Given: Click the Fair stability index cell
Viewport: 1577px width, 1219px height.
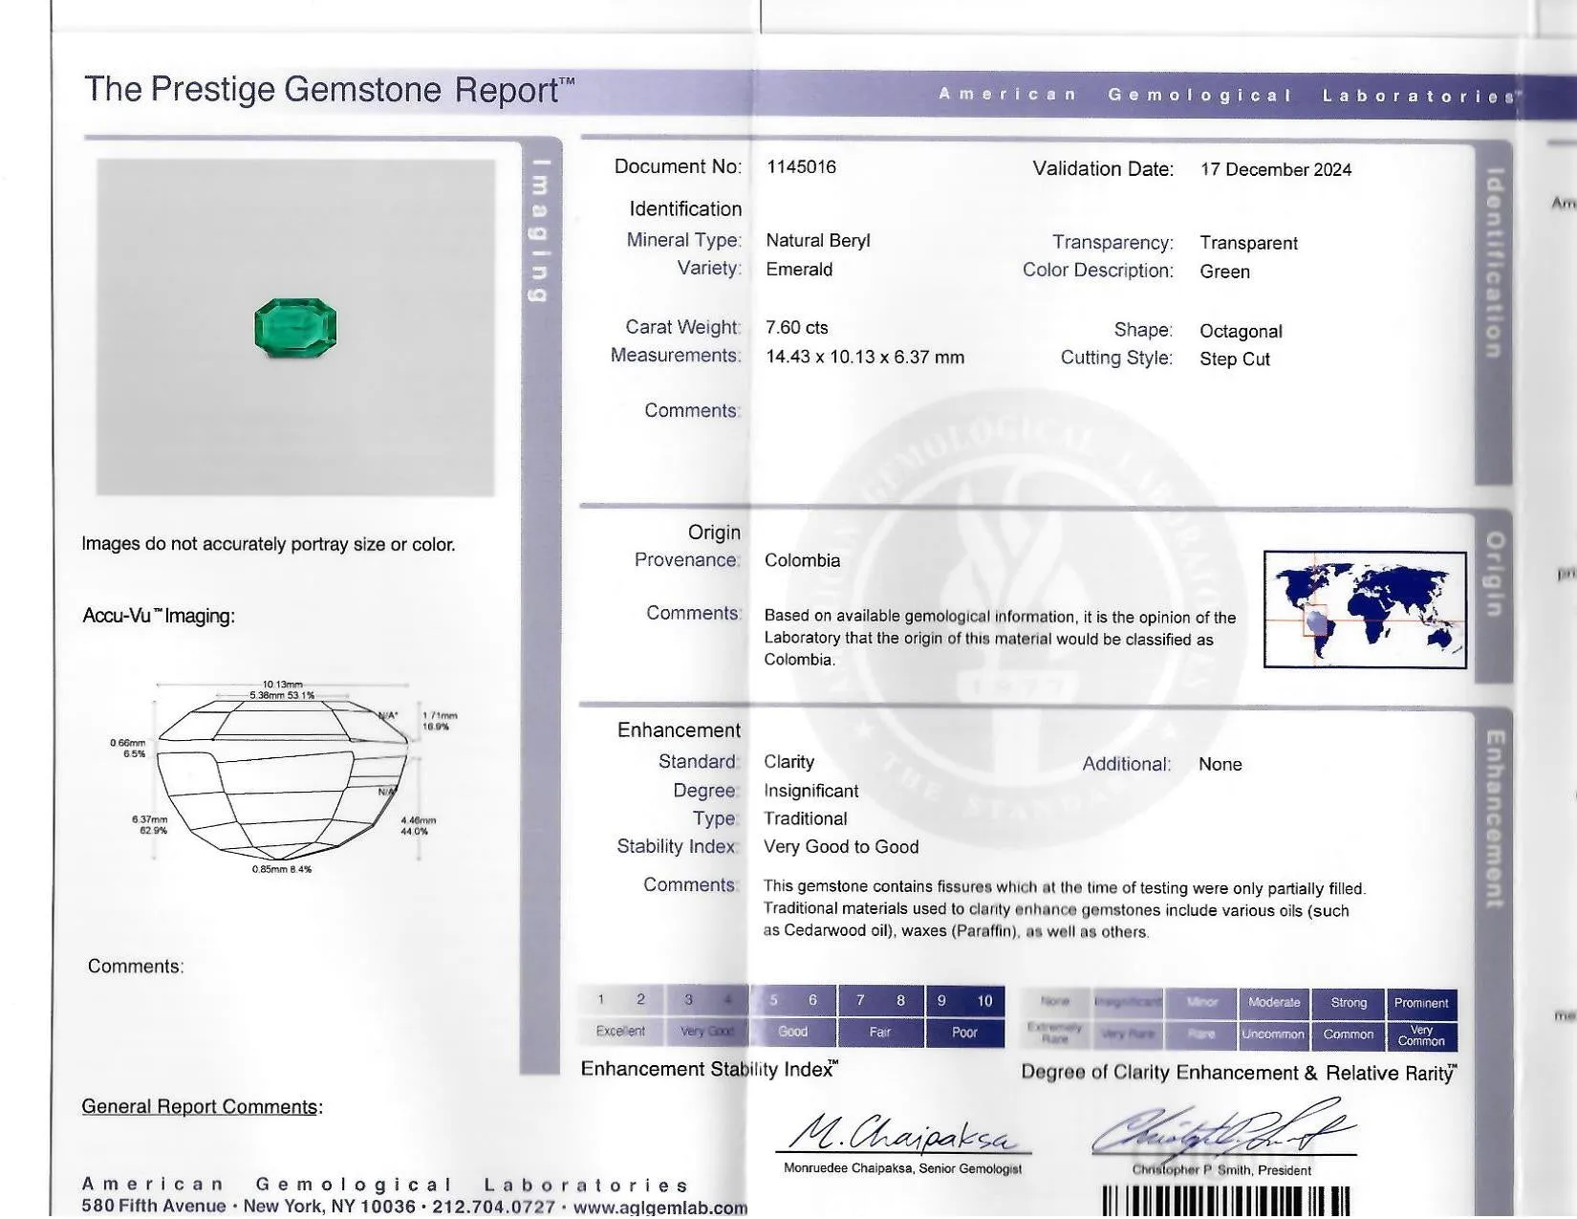Looking at the screenshot, I should 880,1033.
